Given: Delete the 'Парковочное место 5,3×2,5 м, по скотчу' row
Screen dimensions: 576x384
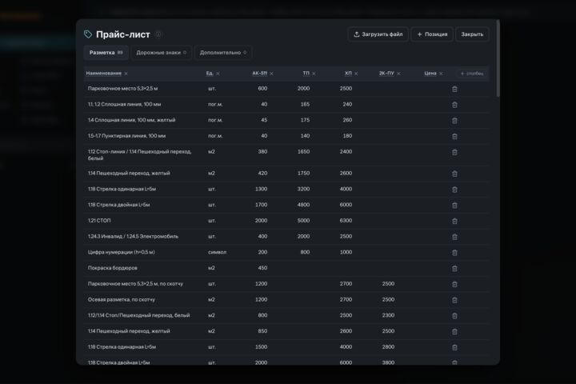Looking at the screenshot, I should (x=454, y=285).
